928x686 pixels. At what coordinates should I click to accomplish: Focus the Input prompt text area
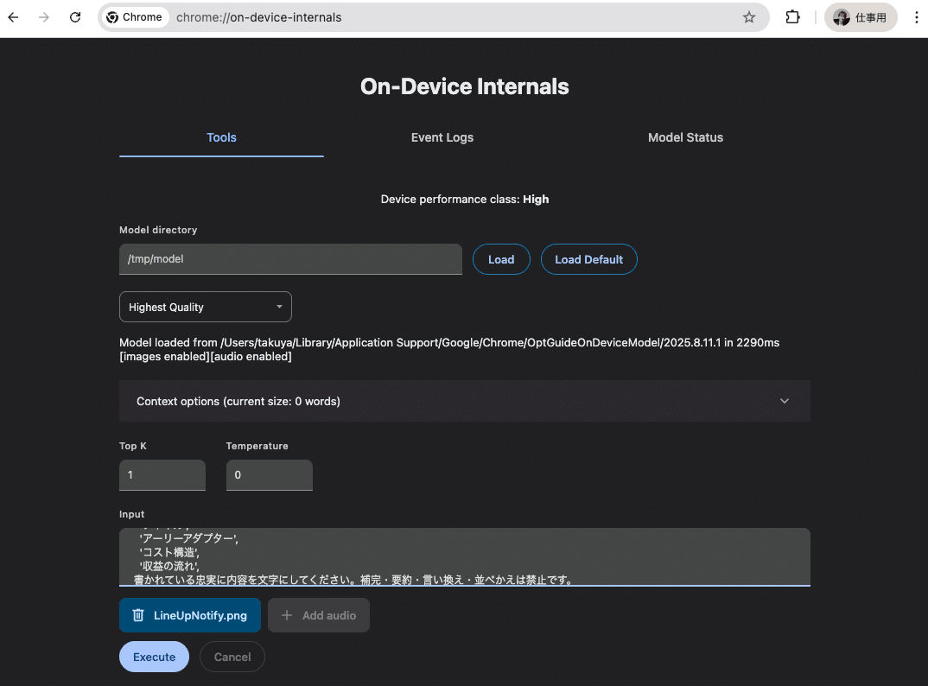click(x=465, y=557)
